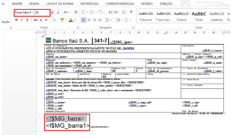
Task: Open EXIBIÇÃO ribbon tab
Action: click(166, 4)
